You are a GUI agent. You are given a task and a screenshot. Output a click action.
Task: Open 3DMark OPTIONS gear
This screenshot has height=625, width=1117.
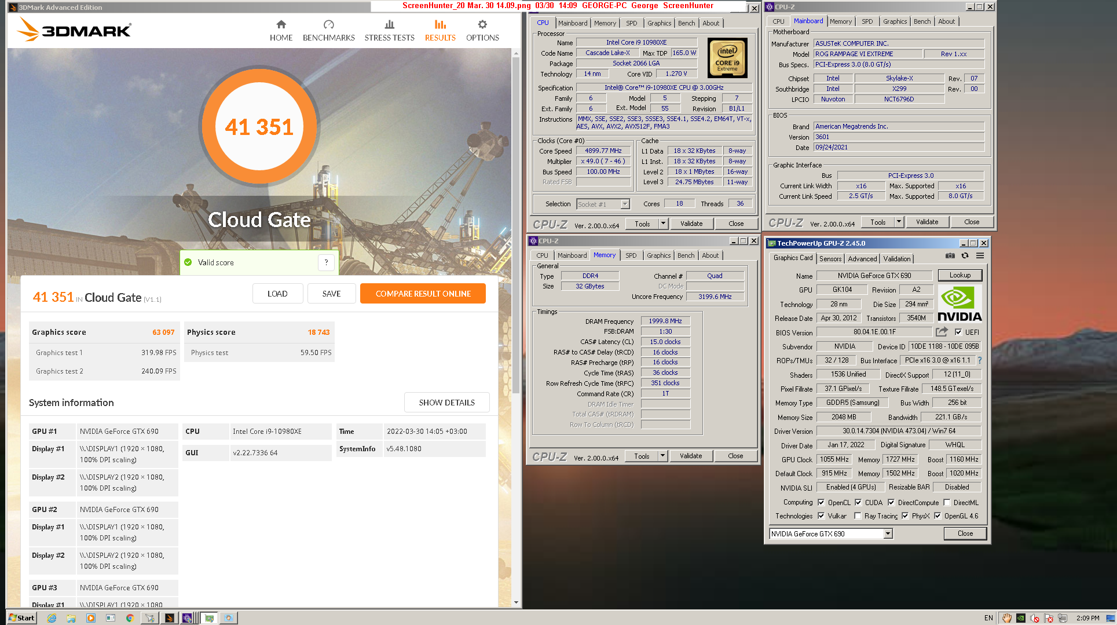point(482,31)
